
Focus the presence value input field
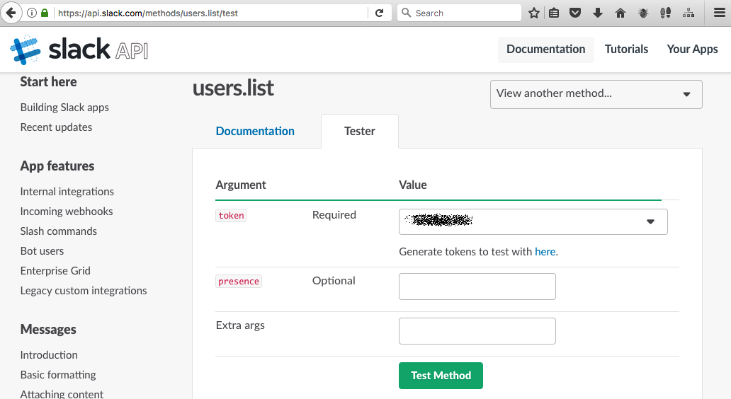pyautogui.click(x=477, y=287)
